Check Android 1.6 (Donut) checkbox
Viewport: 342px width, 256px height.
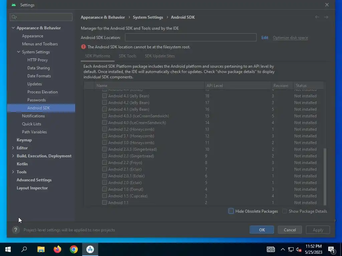point(105,189)
